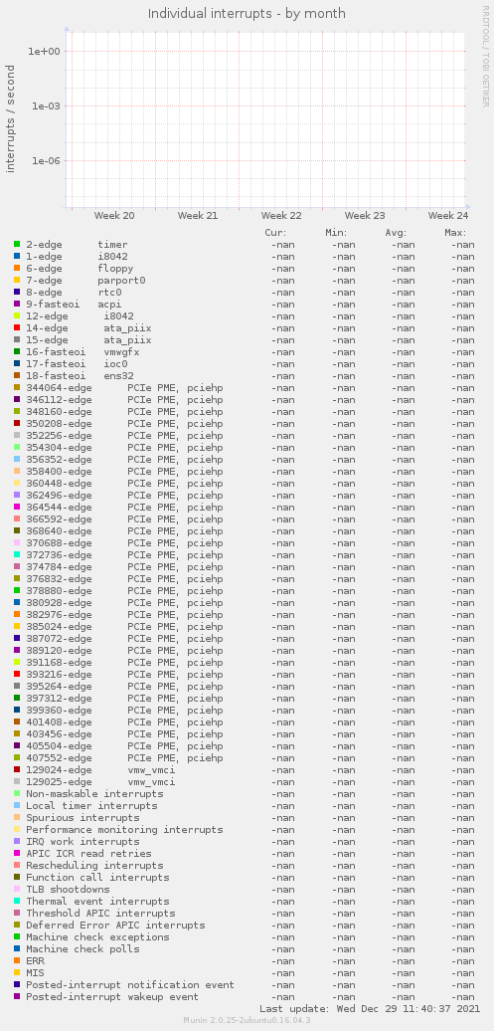This screenshot has height=1031, width=494.
Task: Select the purple swatch beside 9-fasteoi acpi
Action: [x=17, y=305]
